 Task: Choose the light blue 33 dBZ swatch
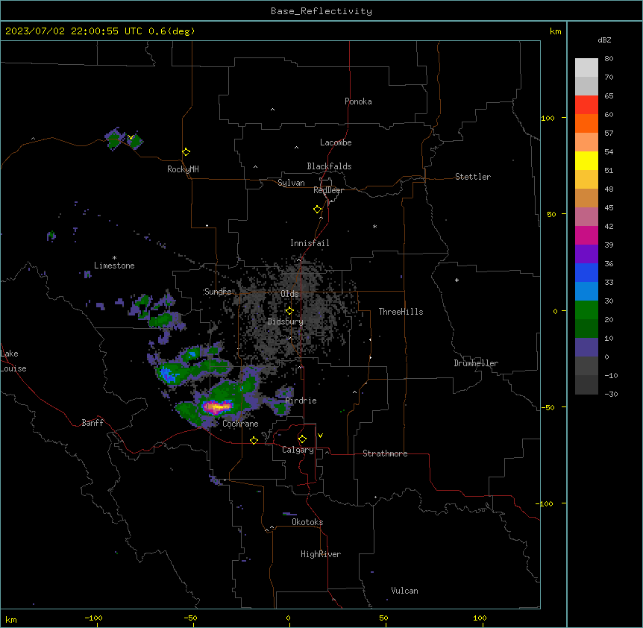[x=586, y=292]
